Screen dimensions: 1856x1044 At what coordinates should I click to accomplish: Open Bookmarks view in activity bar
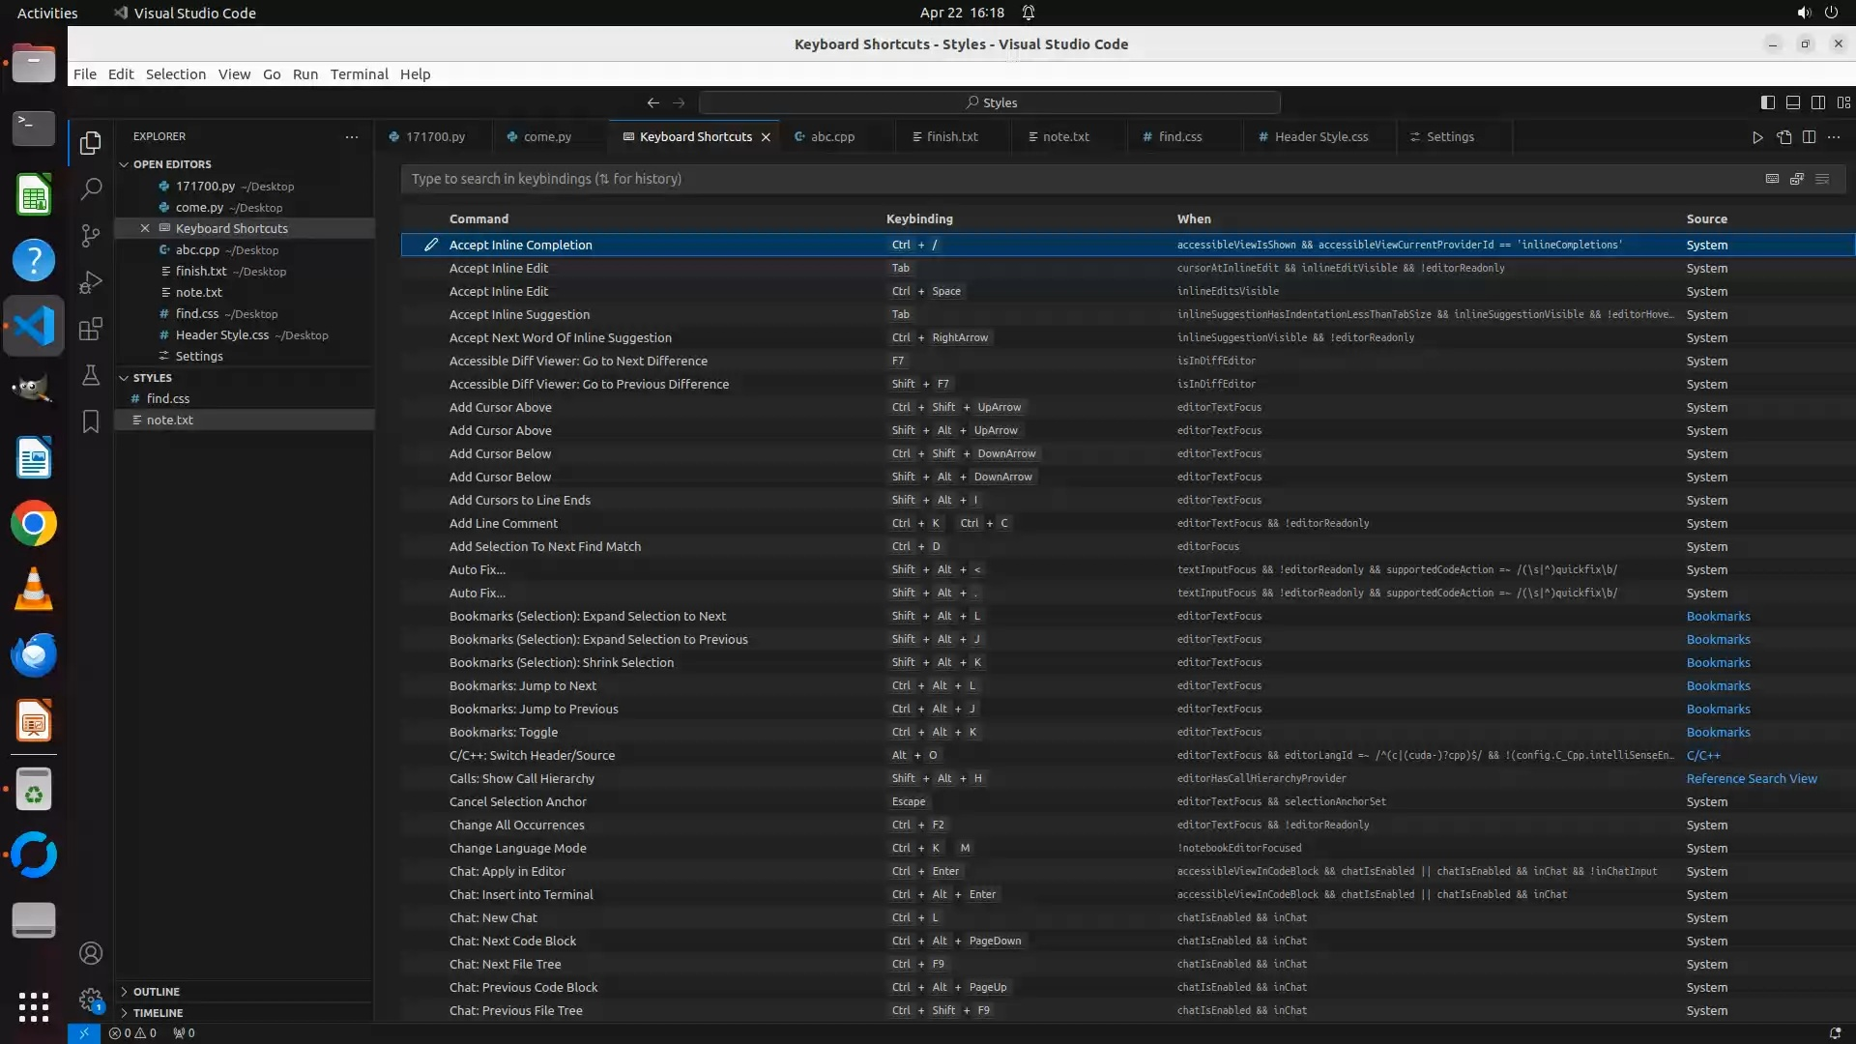tap(91, 421)
